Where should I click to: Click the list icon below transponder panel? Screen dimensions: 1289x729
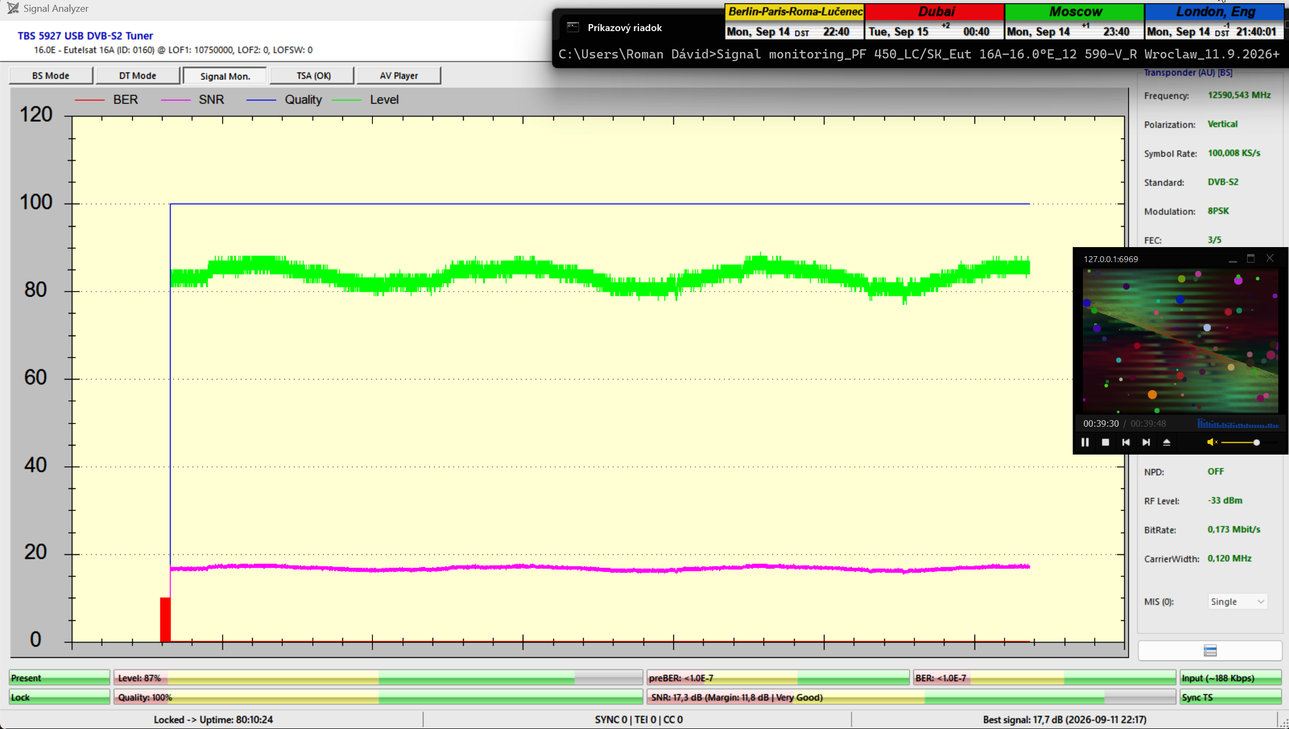(1210, 651)
